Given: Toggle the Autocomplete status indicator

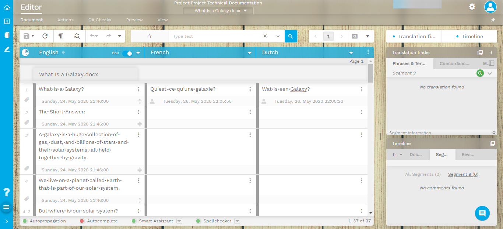Looking at the screenshot, I should coord(82,221).
